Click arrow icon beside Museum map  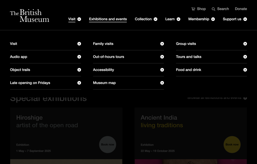point(162,83)
